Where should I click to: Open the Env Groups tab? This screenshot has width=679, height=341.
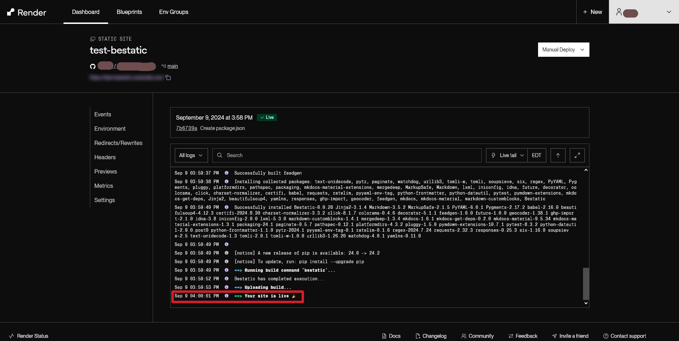pyautogui.click(x=173, y=12)
